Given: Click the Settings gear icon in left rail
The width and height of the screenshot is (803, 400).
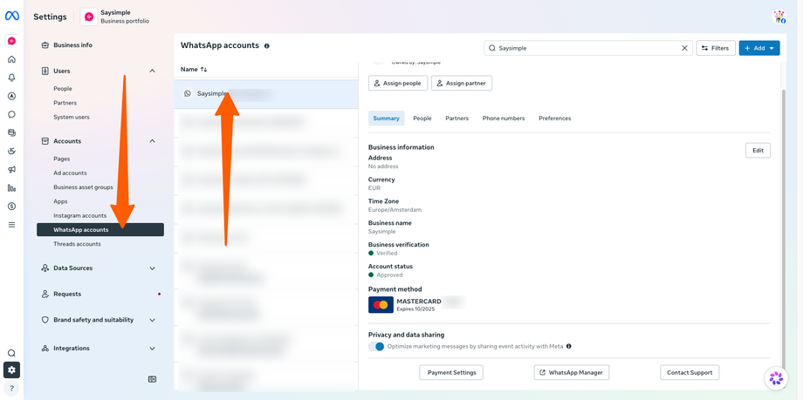Looking at the screenshot, I should tap(11, 369).
